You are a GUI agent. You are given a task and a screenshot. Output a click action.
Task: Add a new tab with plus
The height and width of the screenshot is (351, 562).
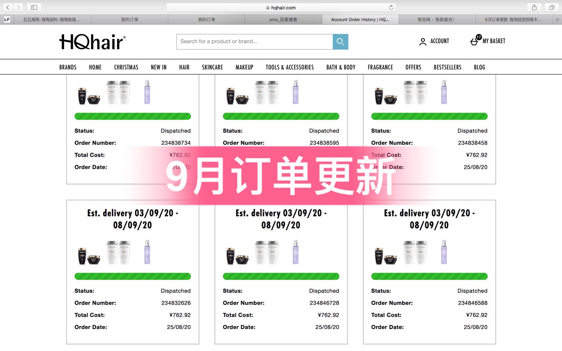pos(557,20)
